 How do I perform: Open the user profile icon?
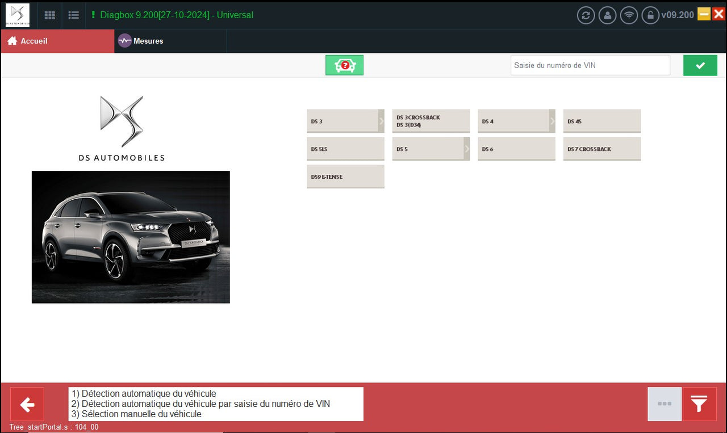tap(607, 15)
